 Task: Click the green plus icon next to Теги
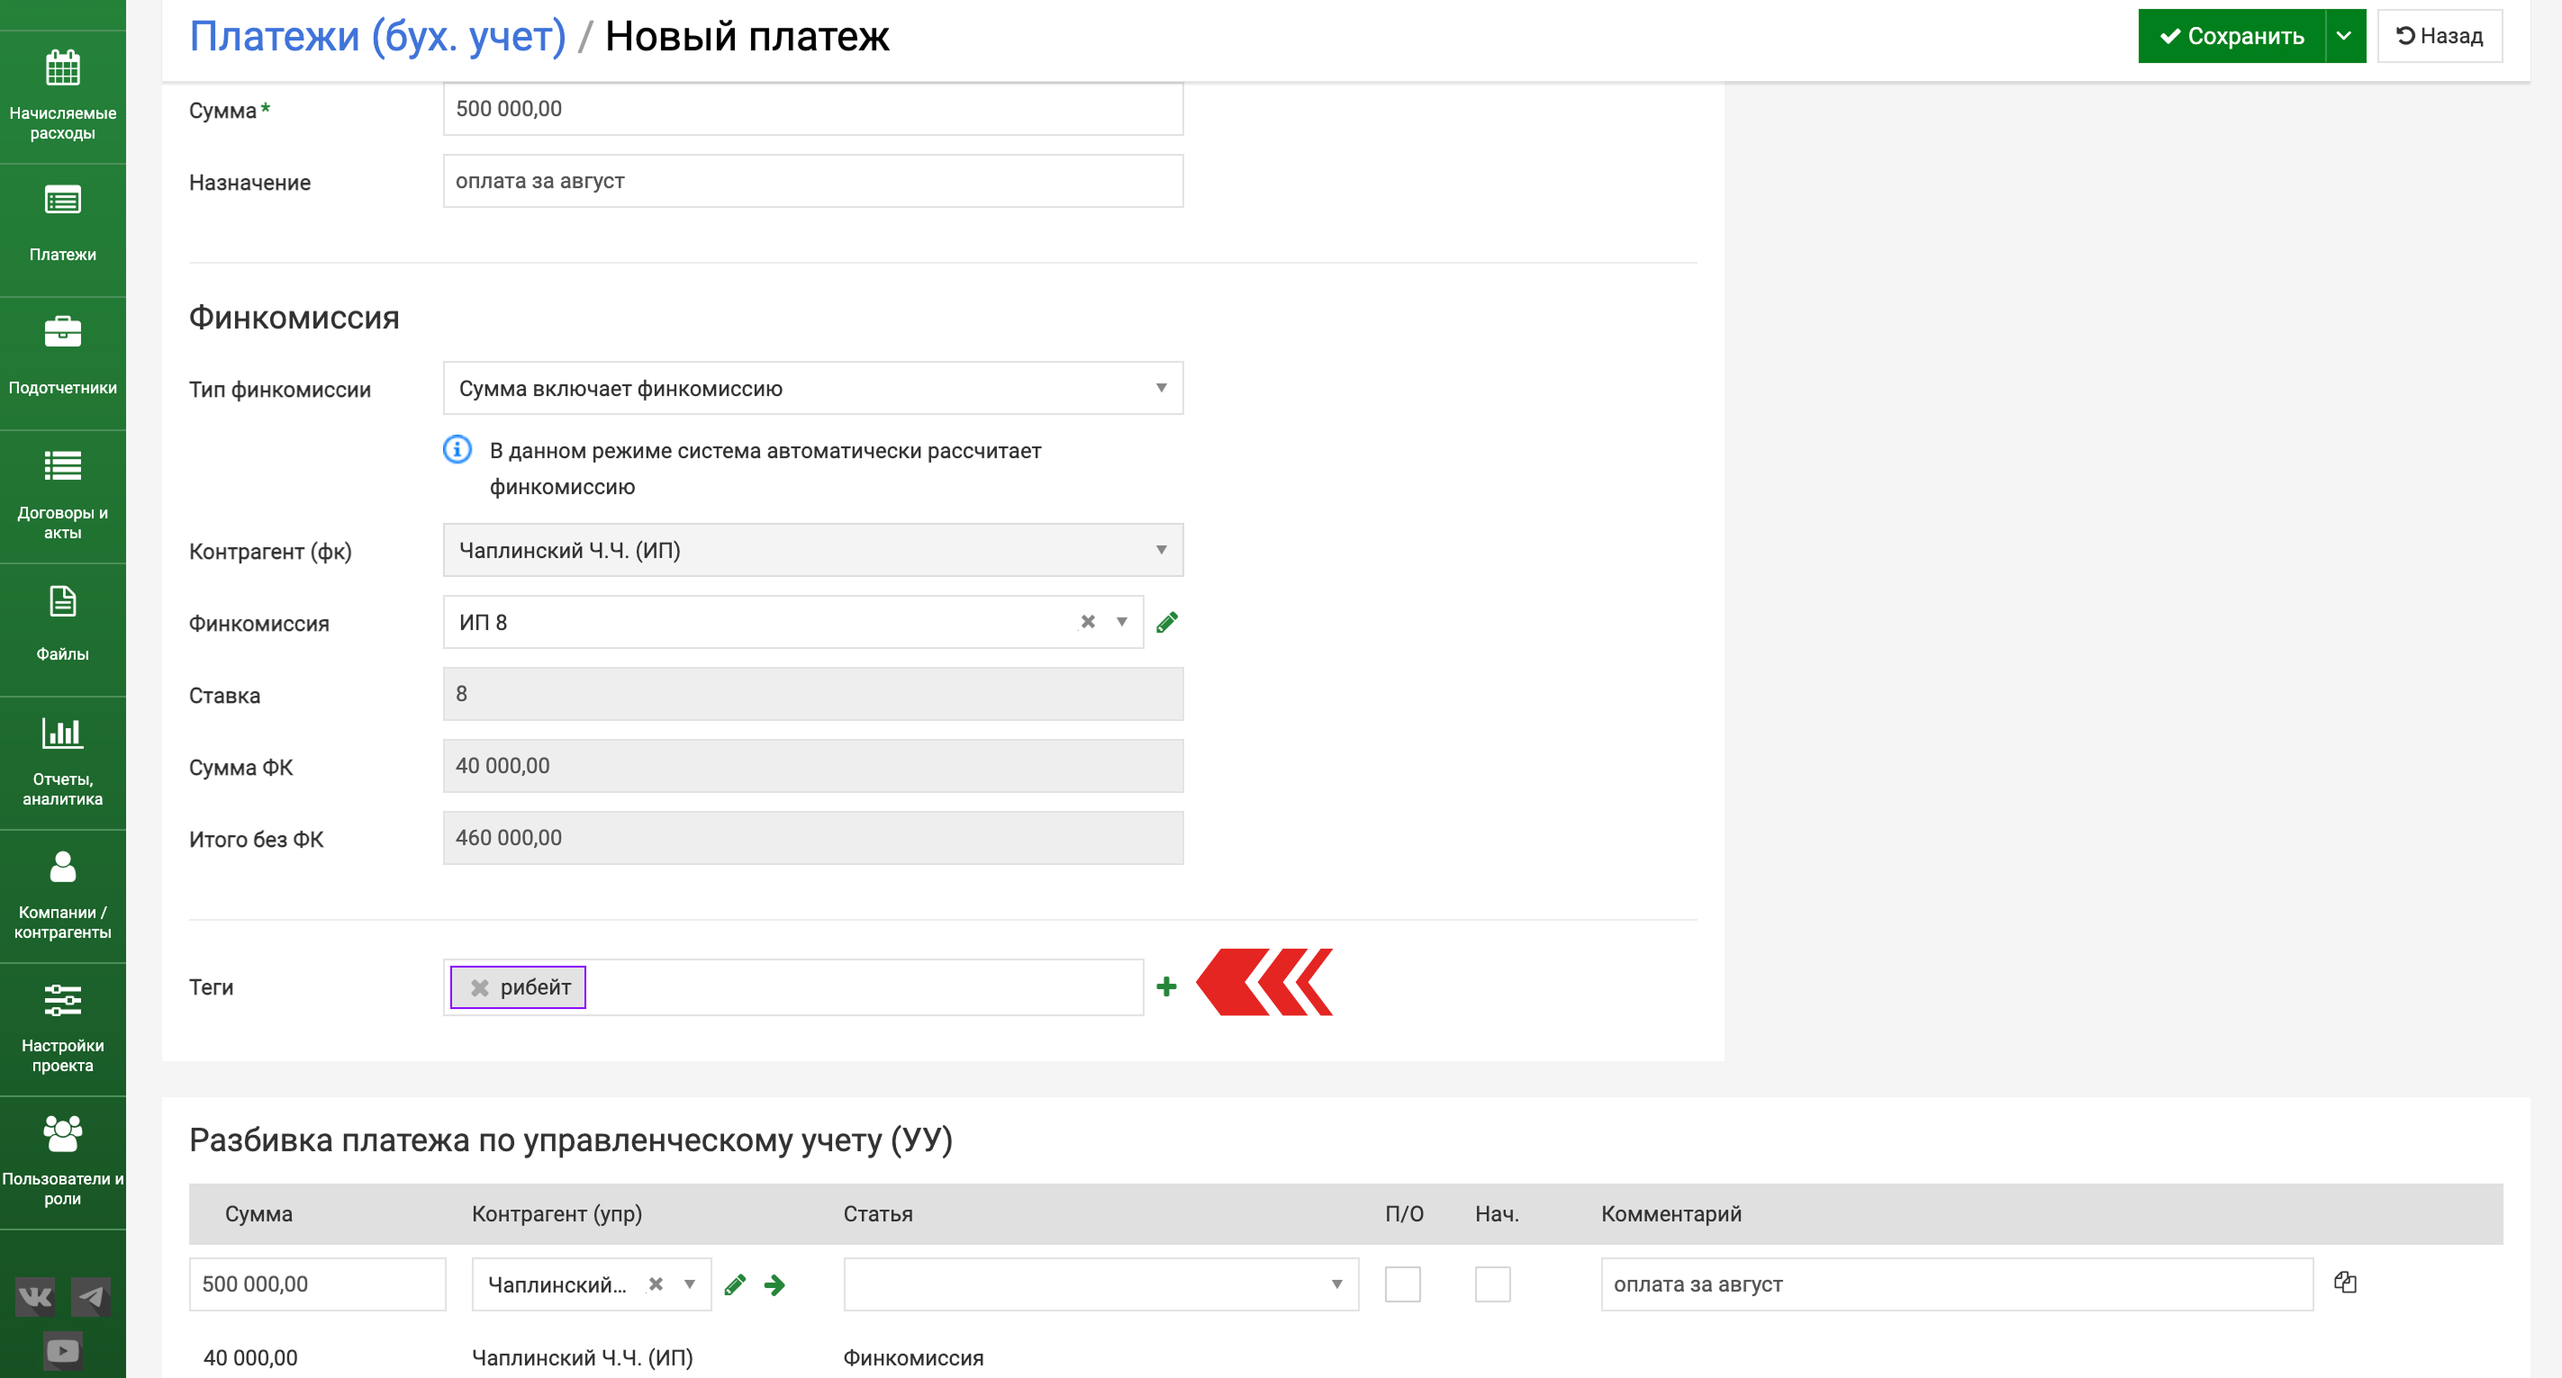pyautogui.click(x=1165, y=986)
